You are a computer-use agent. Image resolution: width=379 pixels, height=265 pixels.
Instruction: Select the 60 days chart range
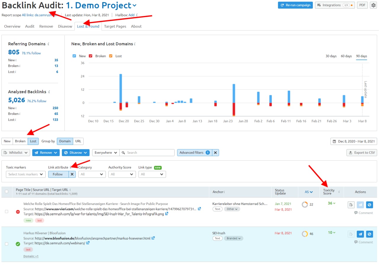tap(346, 56)
